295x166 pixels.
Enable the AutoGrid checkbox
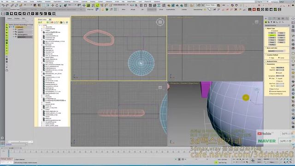click(x=271, y=31)
